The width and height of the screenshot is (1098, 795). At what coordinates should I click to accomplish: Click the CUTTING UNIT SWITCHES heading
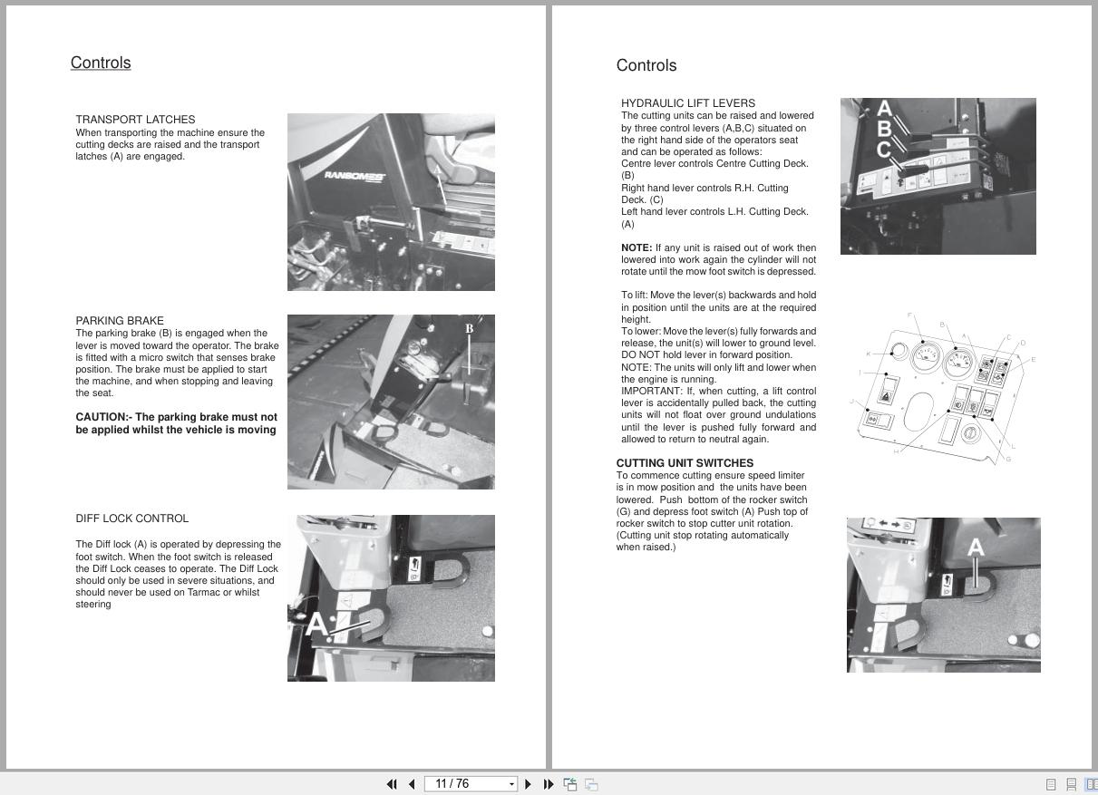[685, 463]
